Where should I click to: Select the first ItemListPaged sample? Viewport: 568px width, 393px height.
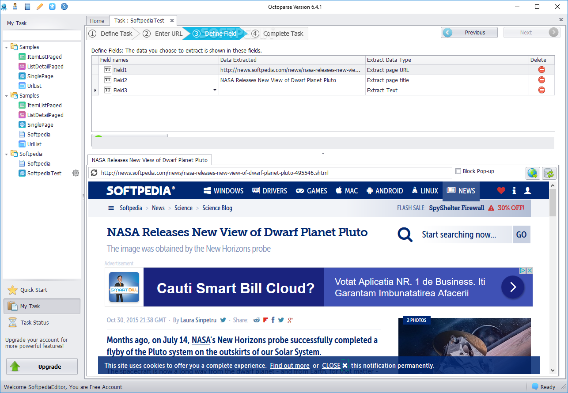click(x=44, y=57)
